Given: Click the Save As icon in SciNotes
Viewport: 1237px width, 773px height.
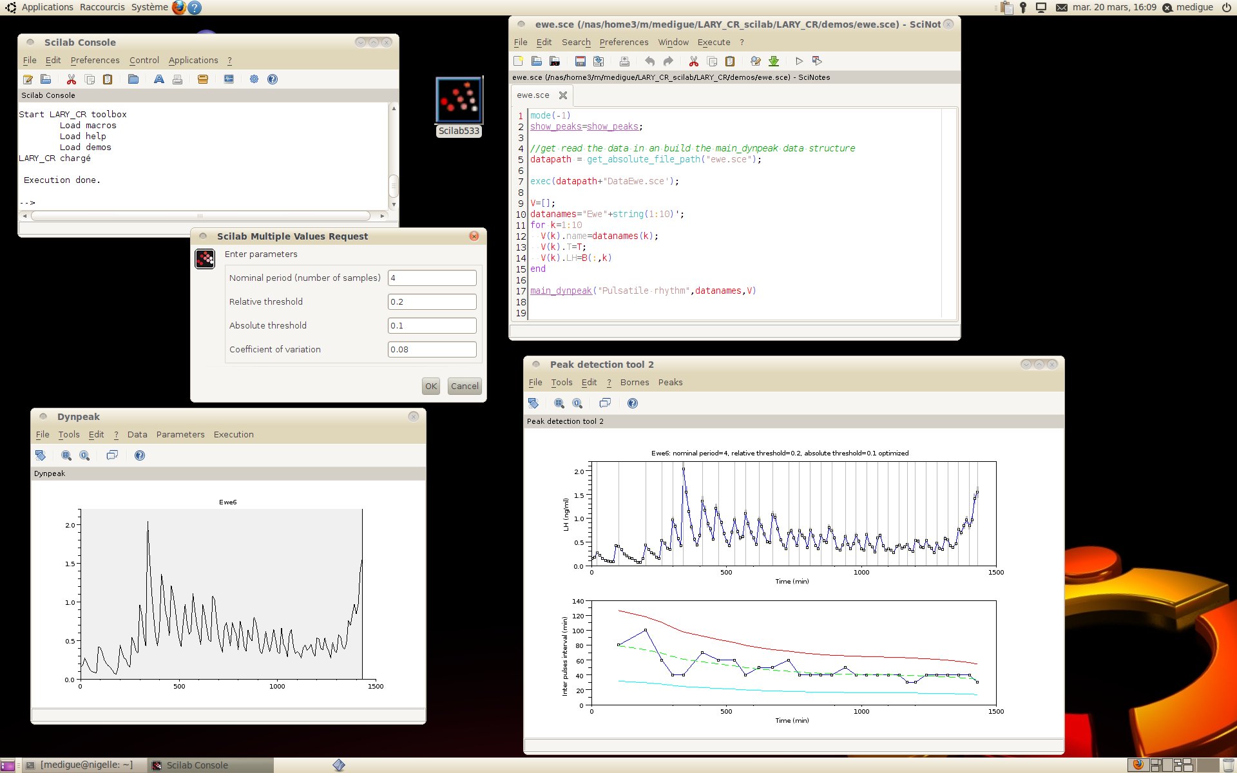Looking at the screenshot, I should [599, 61].
